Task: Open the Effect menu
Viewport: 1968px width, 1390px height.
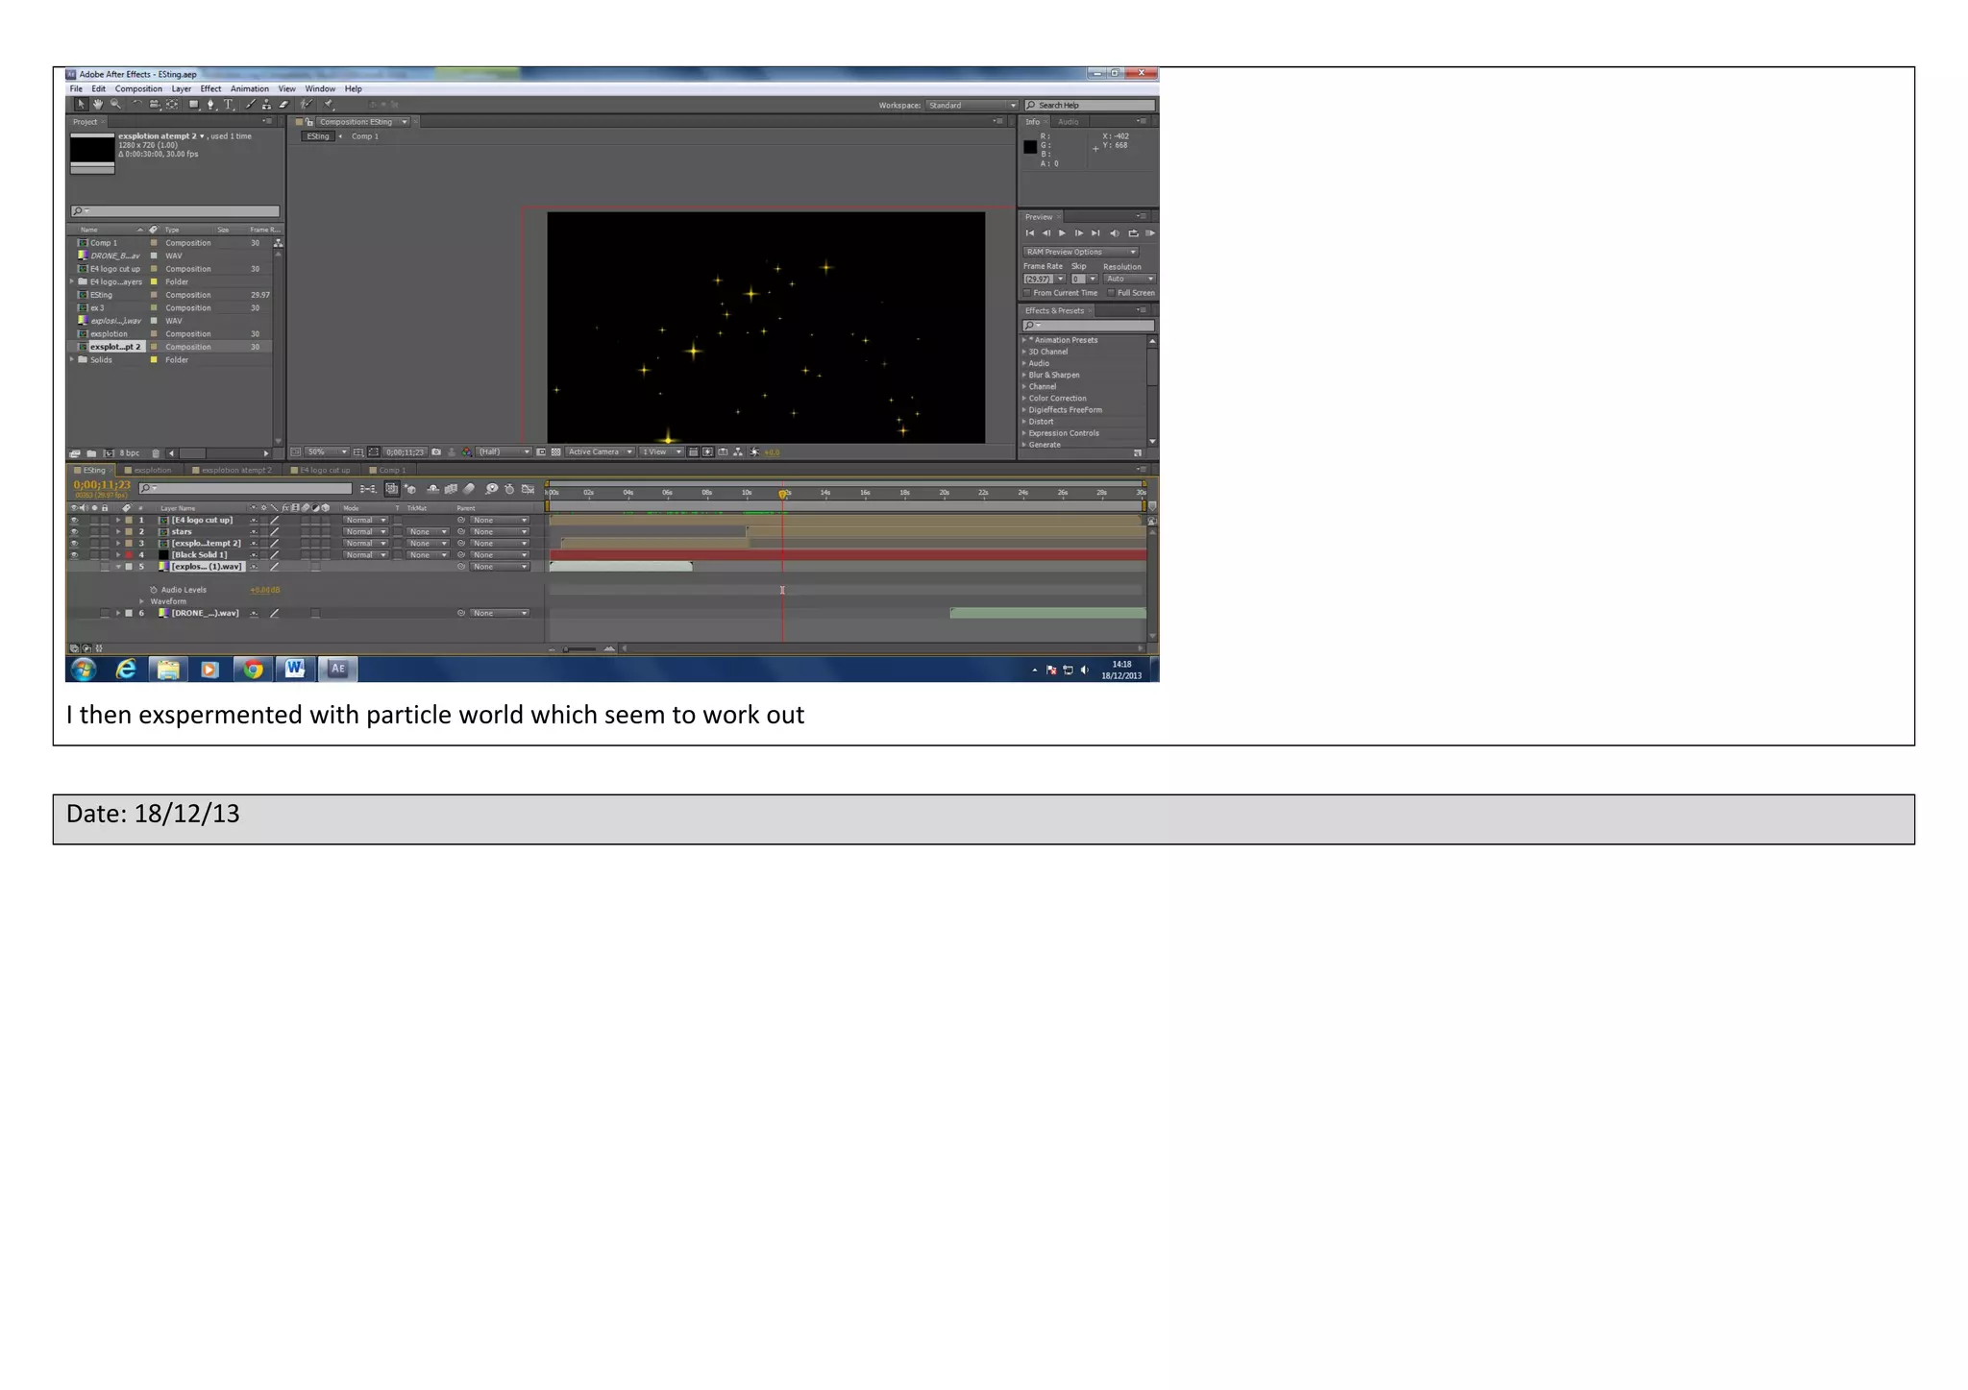Action: [210, 88]
